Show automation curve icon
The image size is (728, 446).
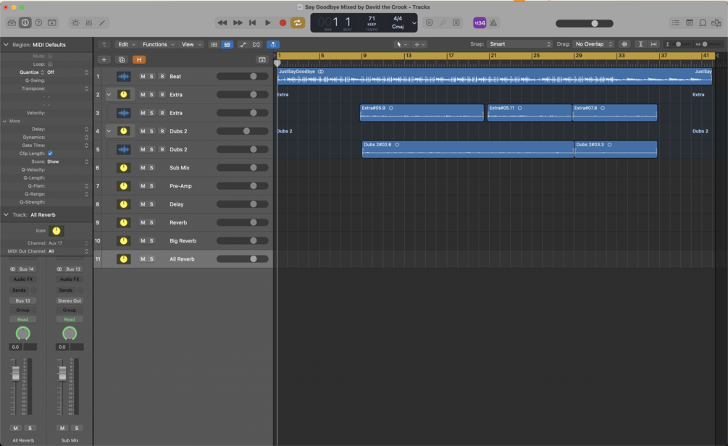click(x=243, y=45)
